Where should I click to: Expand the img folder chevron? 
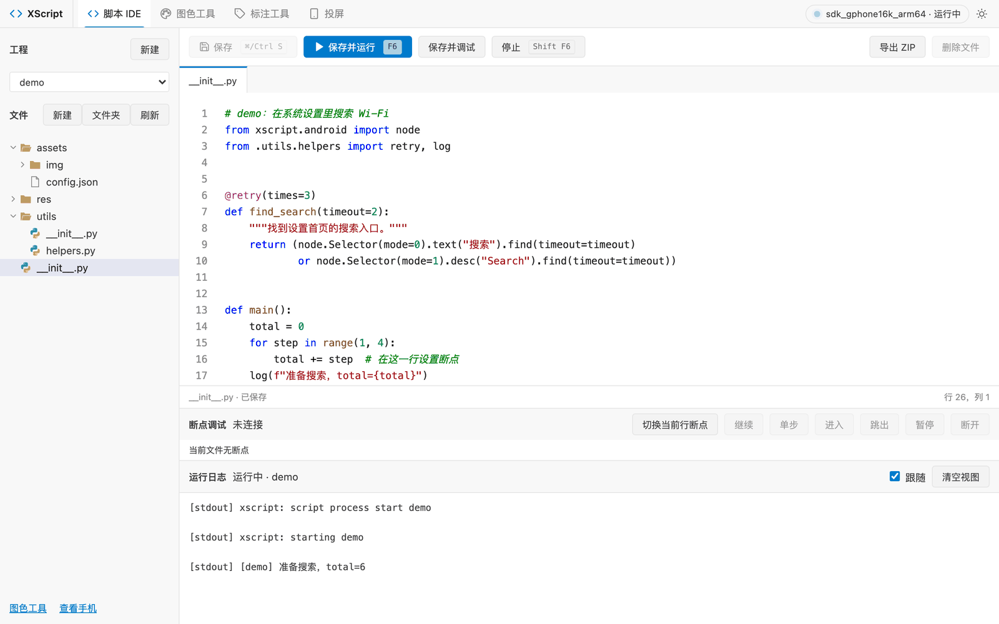click(x=22, y=165)
